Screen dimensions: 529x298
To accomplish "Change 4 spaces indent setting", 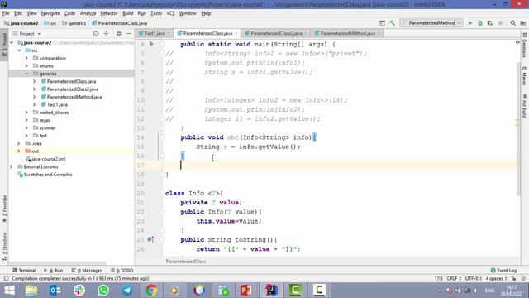I will point(496,279).
